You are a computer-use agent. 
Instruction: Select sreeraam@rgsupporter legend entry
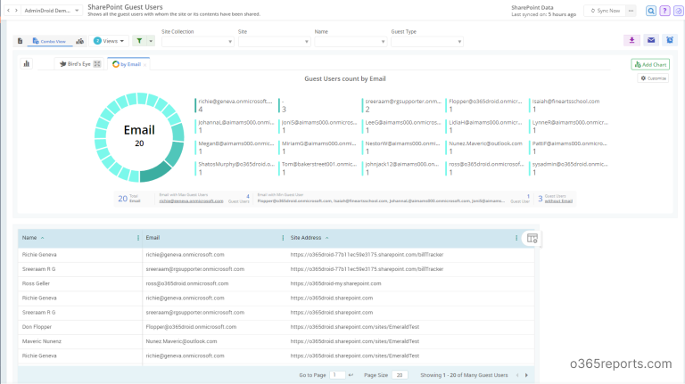402,105
